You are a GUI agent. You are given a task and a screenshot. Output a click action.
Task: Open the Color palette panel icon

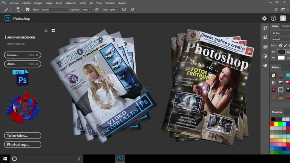pyautogui.click(x=265, y=65)
